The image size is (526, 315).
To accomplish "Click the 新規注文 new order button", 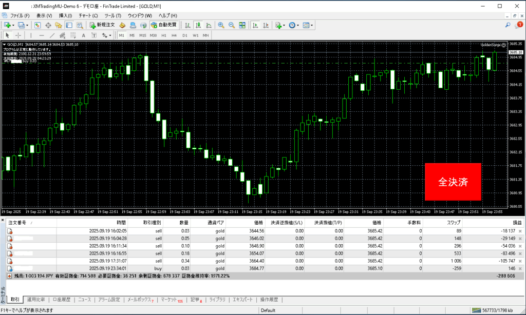I will pos(102,25).
